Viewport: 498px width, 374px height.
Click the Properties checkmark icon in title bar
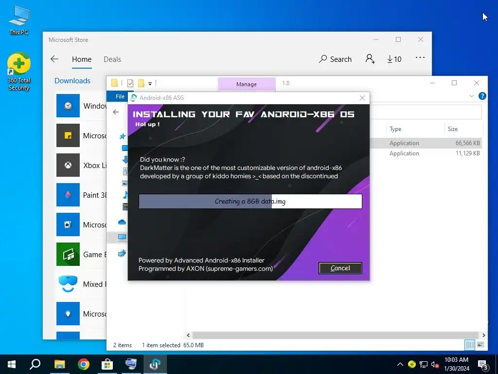tap(130, 83)
